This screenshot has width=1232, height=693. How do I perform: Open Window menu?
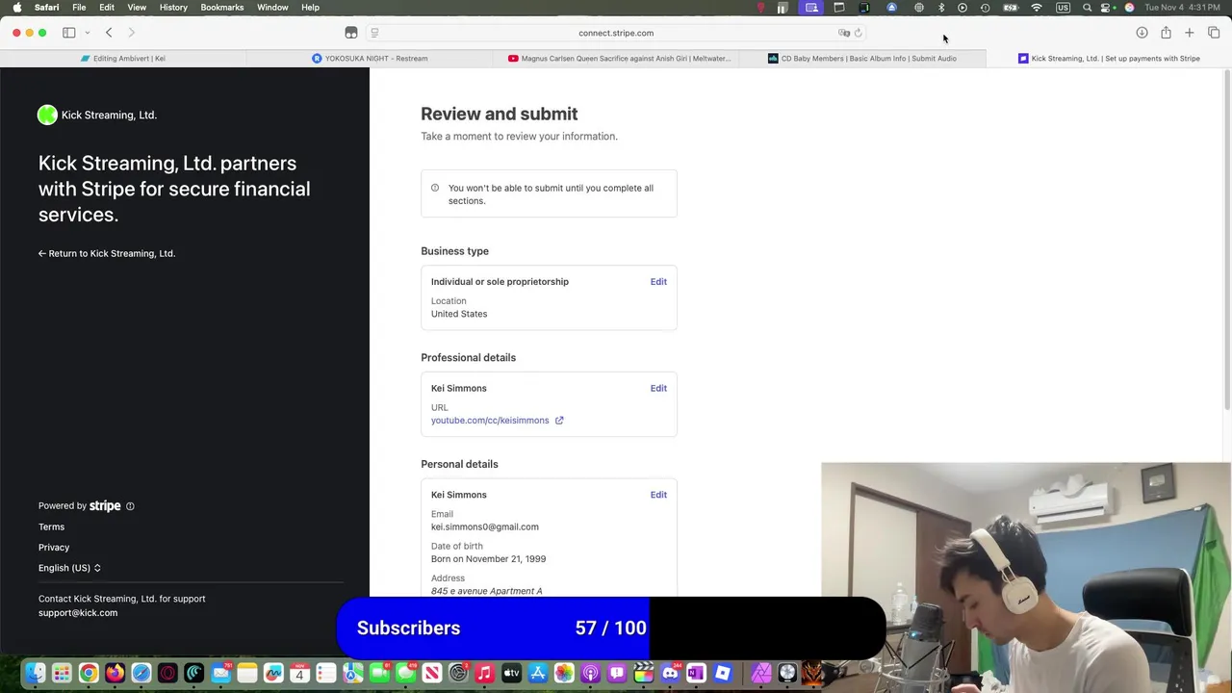click(272, 8)
